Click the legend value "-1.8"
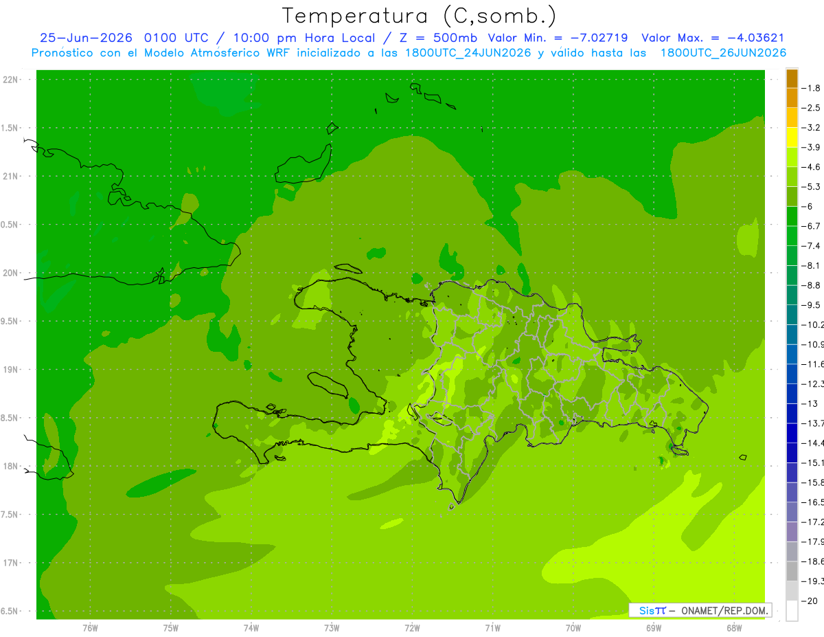The height and width of the screenshot is (637, 824). coord(811,88)
